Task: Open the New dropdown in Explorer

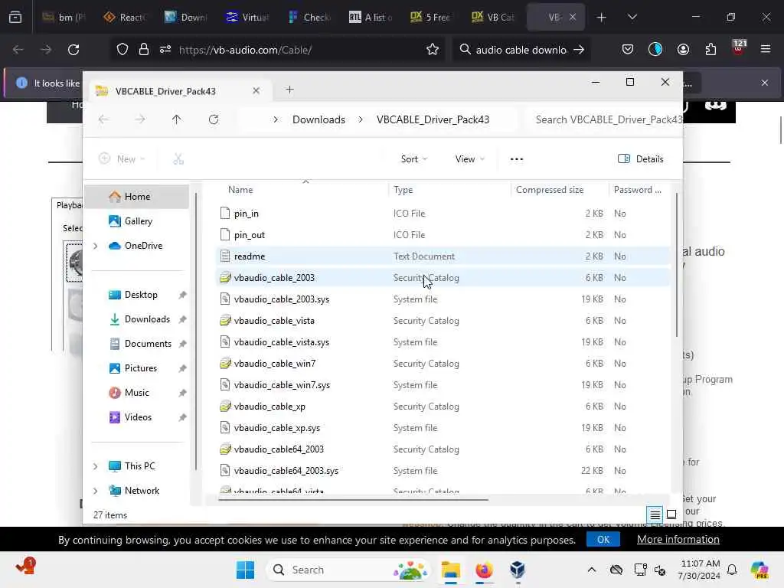Action: pos(122,159)
